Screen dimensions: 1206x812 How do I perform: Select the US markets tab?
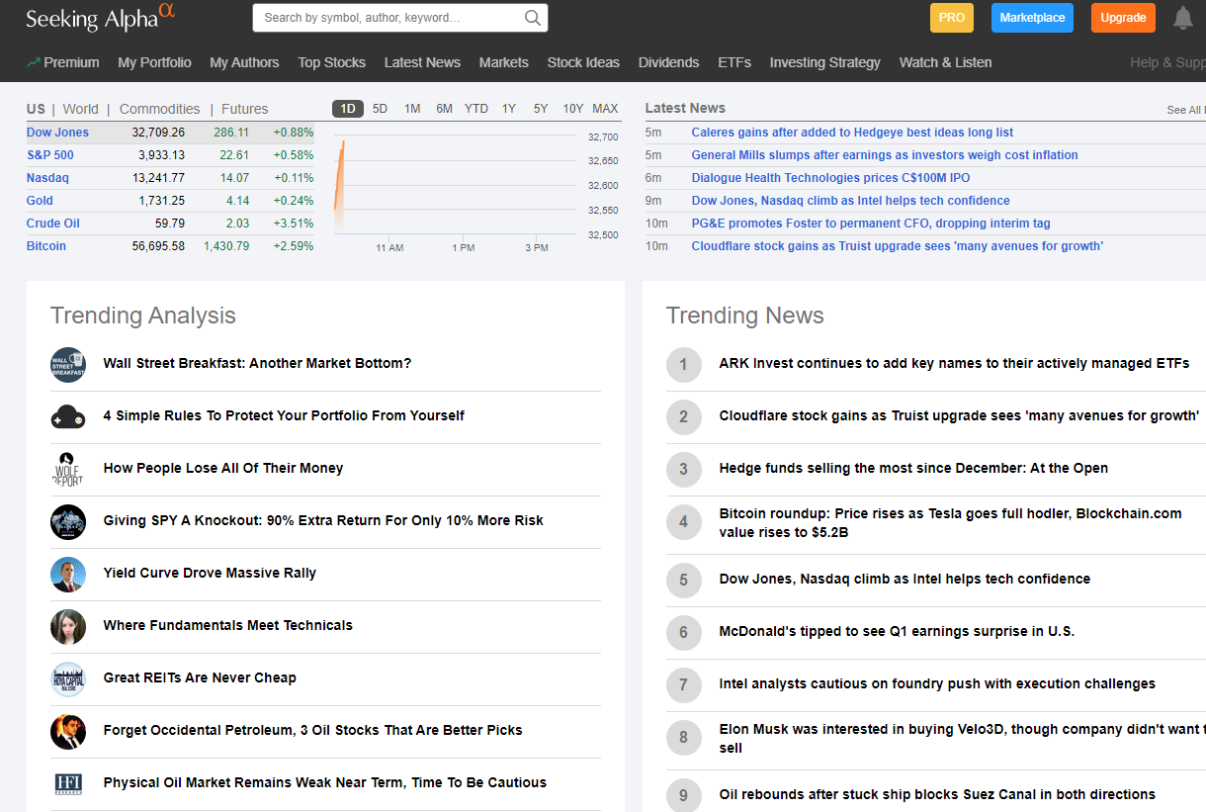36,109
